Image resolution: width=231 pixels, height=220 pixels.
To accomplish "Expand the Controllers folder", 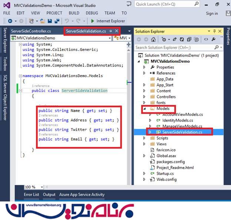I will (145, 97).
